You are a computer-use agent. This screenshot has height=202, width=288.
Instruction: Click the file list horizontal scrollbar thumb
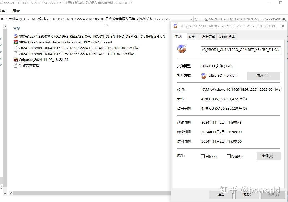(92, 193)
